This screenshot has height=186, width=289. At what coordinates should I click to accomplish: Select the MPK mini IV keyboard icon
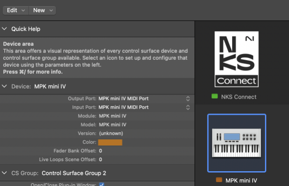coord(236,143)
